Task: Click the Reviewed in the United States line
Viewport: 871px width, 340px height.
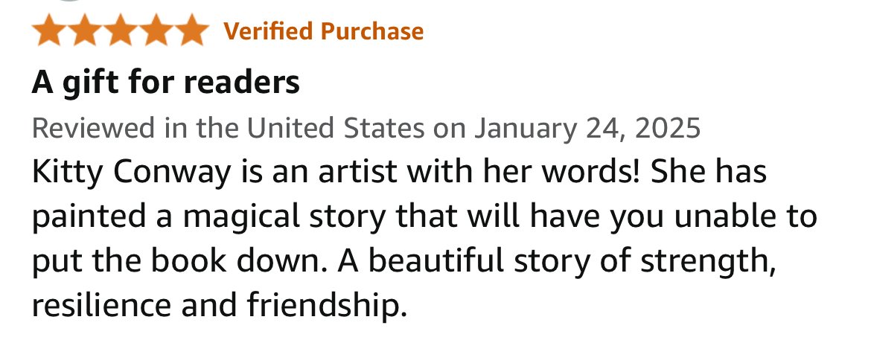Action: (x=366, y=128)
